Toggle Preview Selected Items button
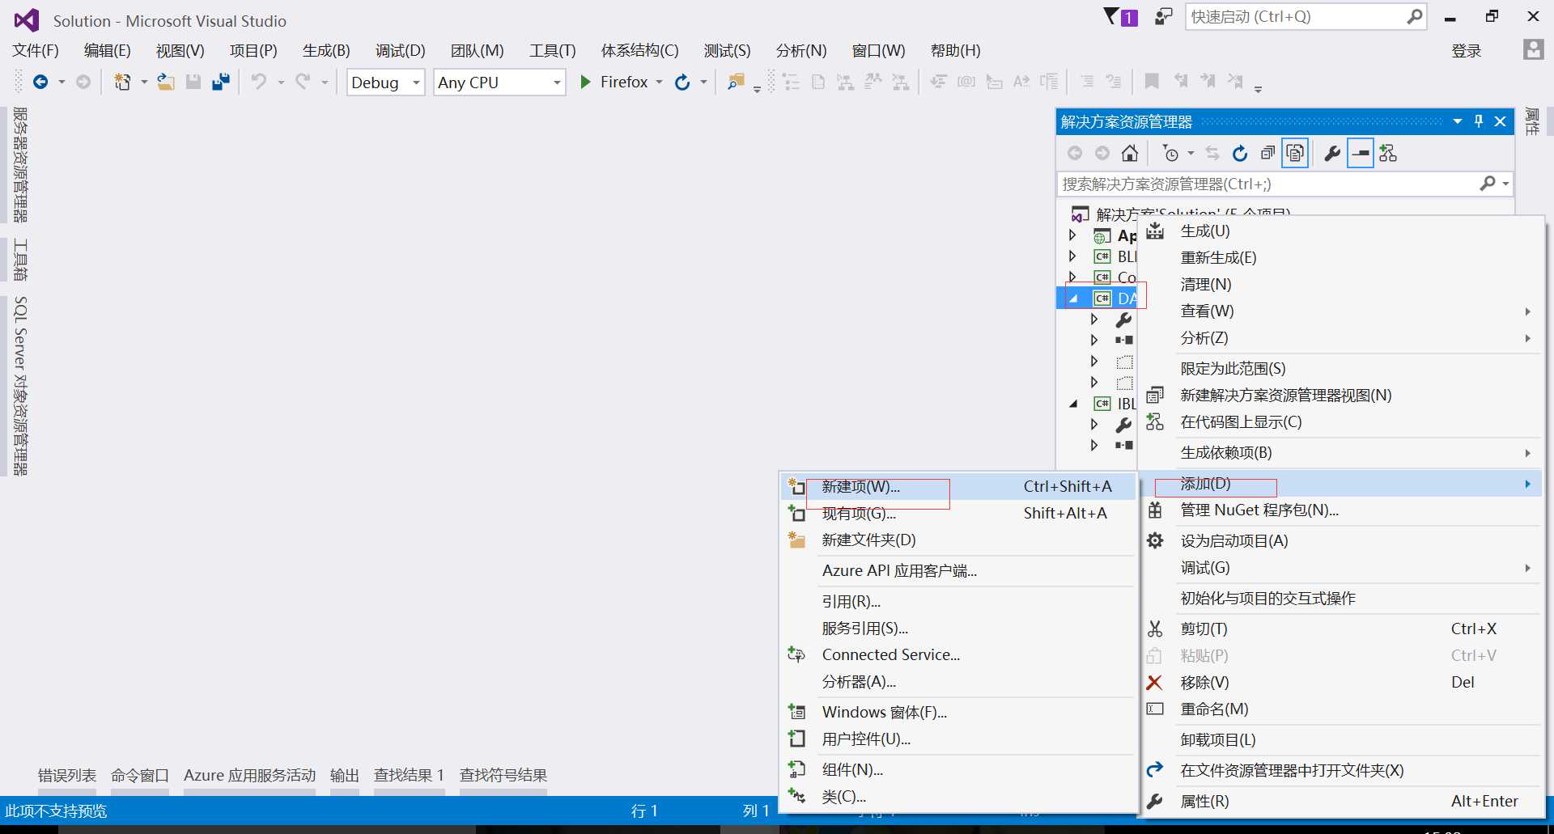Viewport: 1554px width, 834px height. [x=1361, y=153]
